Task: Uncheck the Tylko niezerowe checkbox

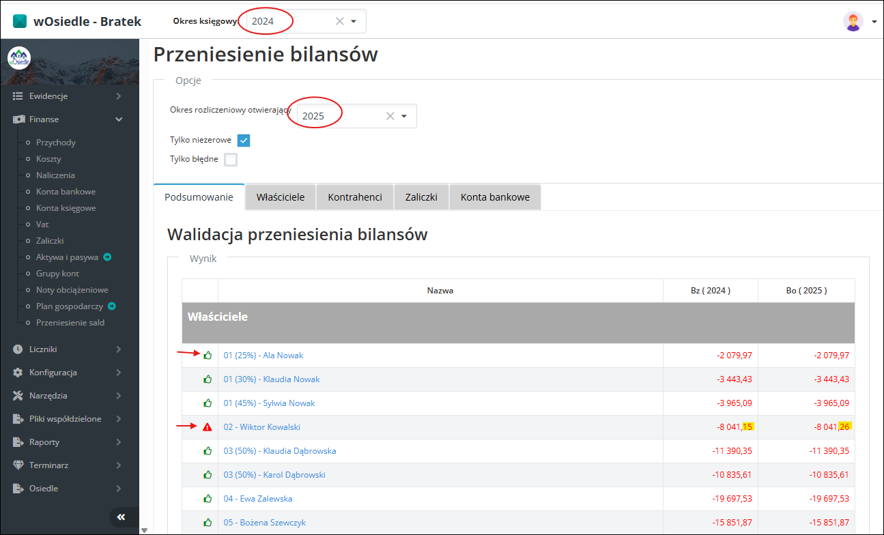Action: coord(244,140)
